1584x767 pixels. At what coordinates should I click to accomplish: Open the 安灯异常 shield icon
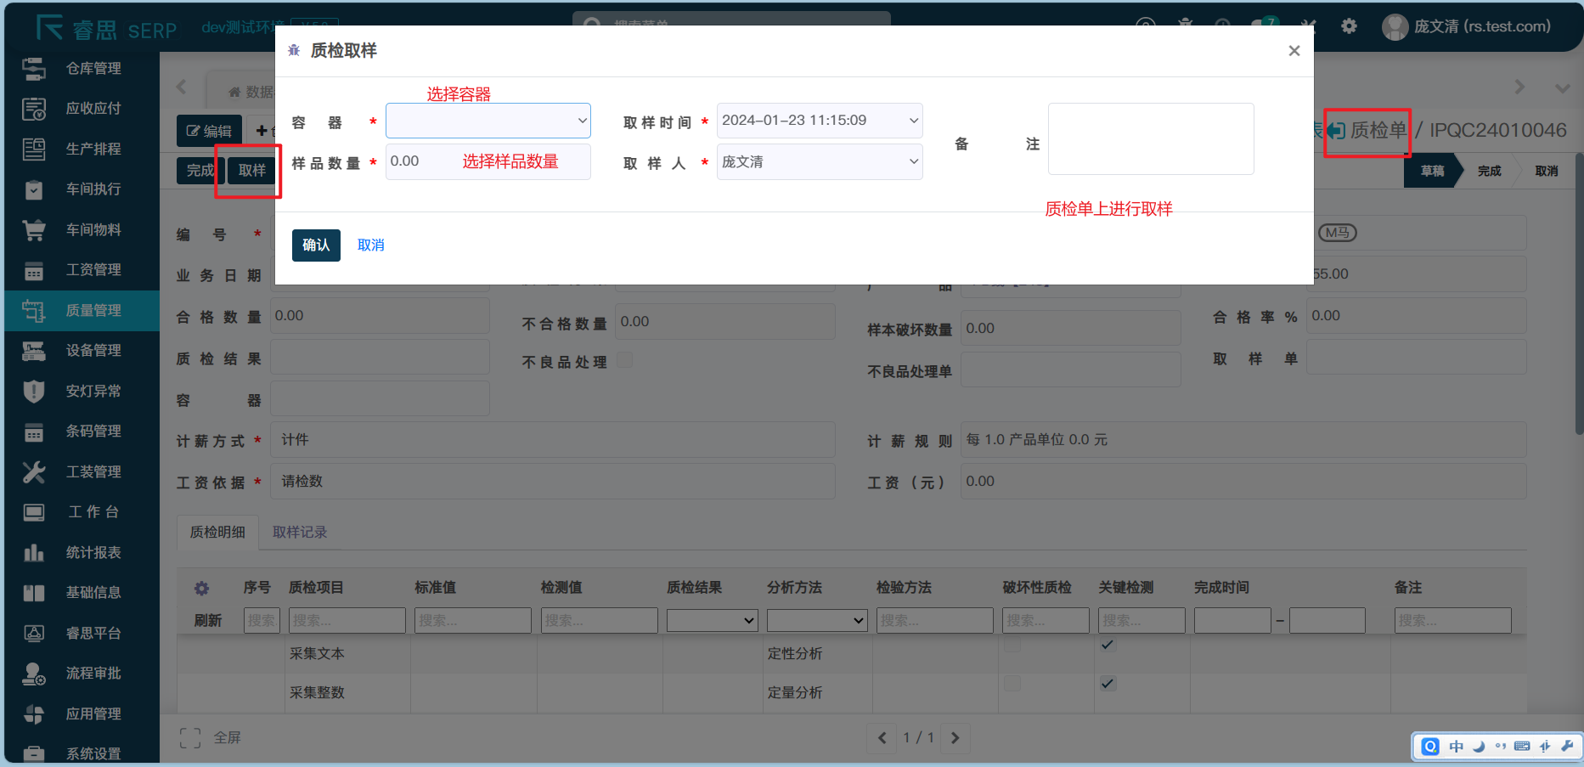(x=34, y=392)
